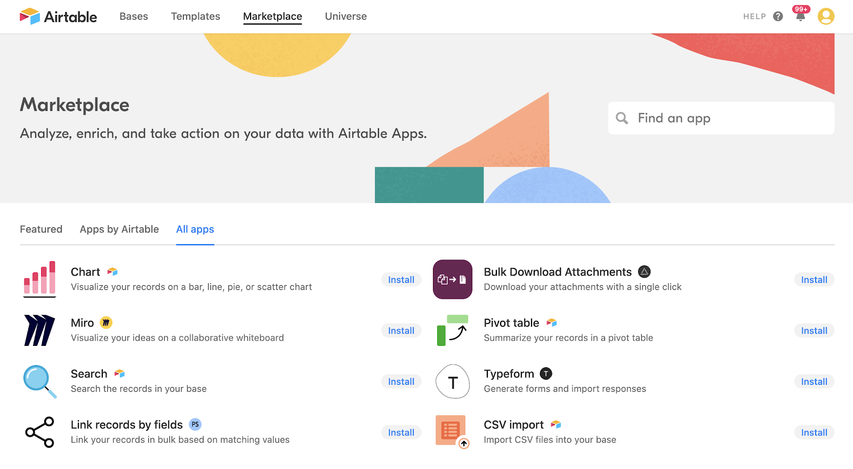Screen dimensions: 853x469
Task: Open the user account avatar
Action: tap(826, 17)
